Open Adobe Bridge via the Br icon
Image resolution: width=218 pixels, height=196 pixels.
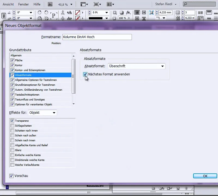[50, 4]
